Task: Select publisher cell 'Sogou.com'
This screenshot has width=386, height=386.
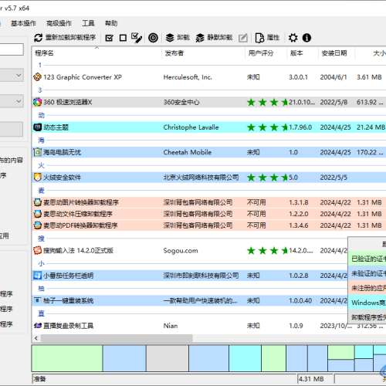Action: pos(181,251)
